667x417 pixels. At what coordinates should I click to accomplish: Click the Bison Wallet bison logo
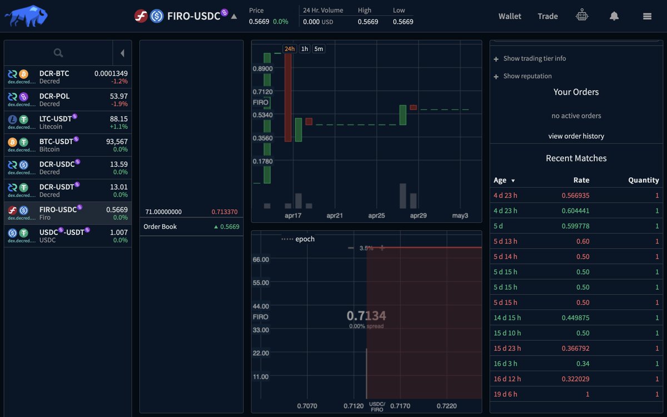point(26,16)
